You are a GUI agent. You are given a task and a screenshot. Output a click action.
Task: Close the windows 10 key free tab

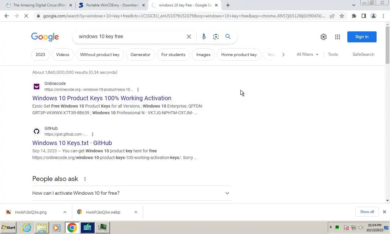[x=216, y=5]
